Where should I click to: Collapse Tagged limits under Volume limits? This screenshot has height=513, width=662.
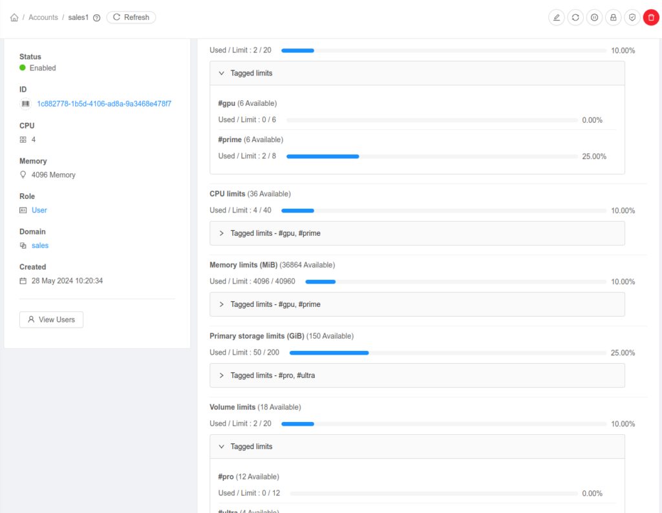click(417, 446)
